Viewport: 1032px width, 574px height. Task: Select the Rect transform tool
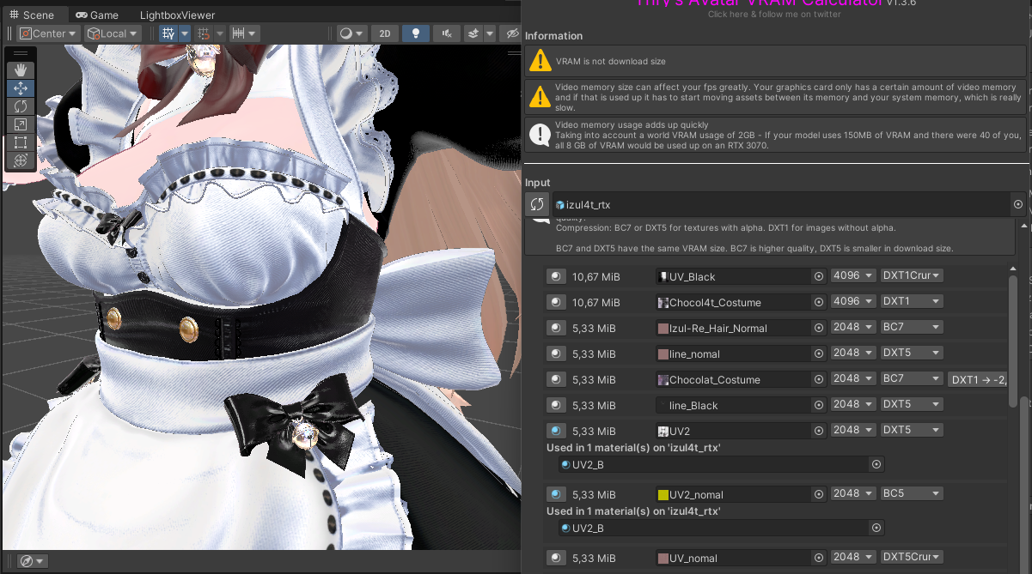pos(21,142)
